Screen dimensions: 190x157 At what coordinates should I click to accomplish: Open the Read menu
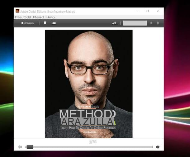38,17
